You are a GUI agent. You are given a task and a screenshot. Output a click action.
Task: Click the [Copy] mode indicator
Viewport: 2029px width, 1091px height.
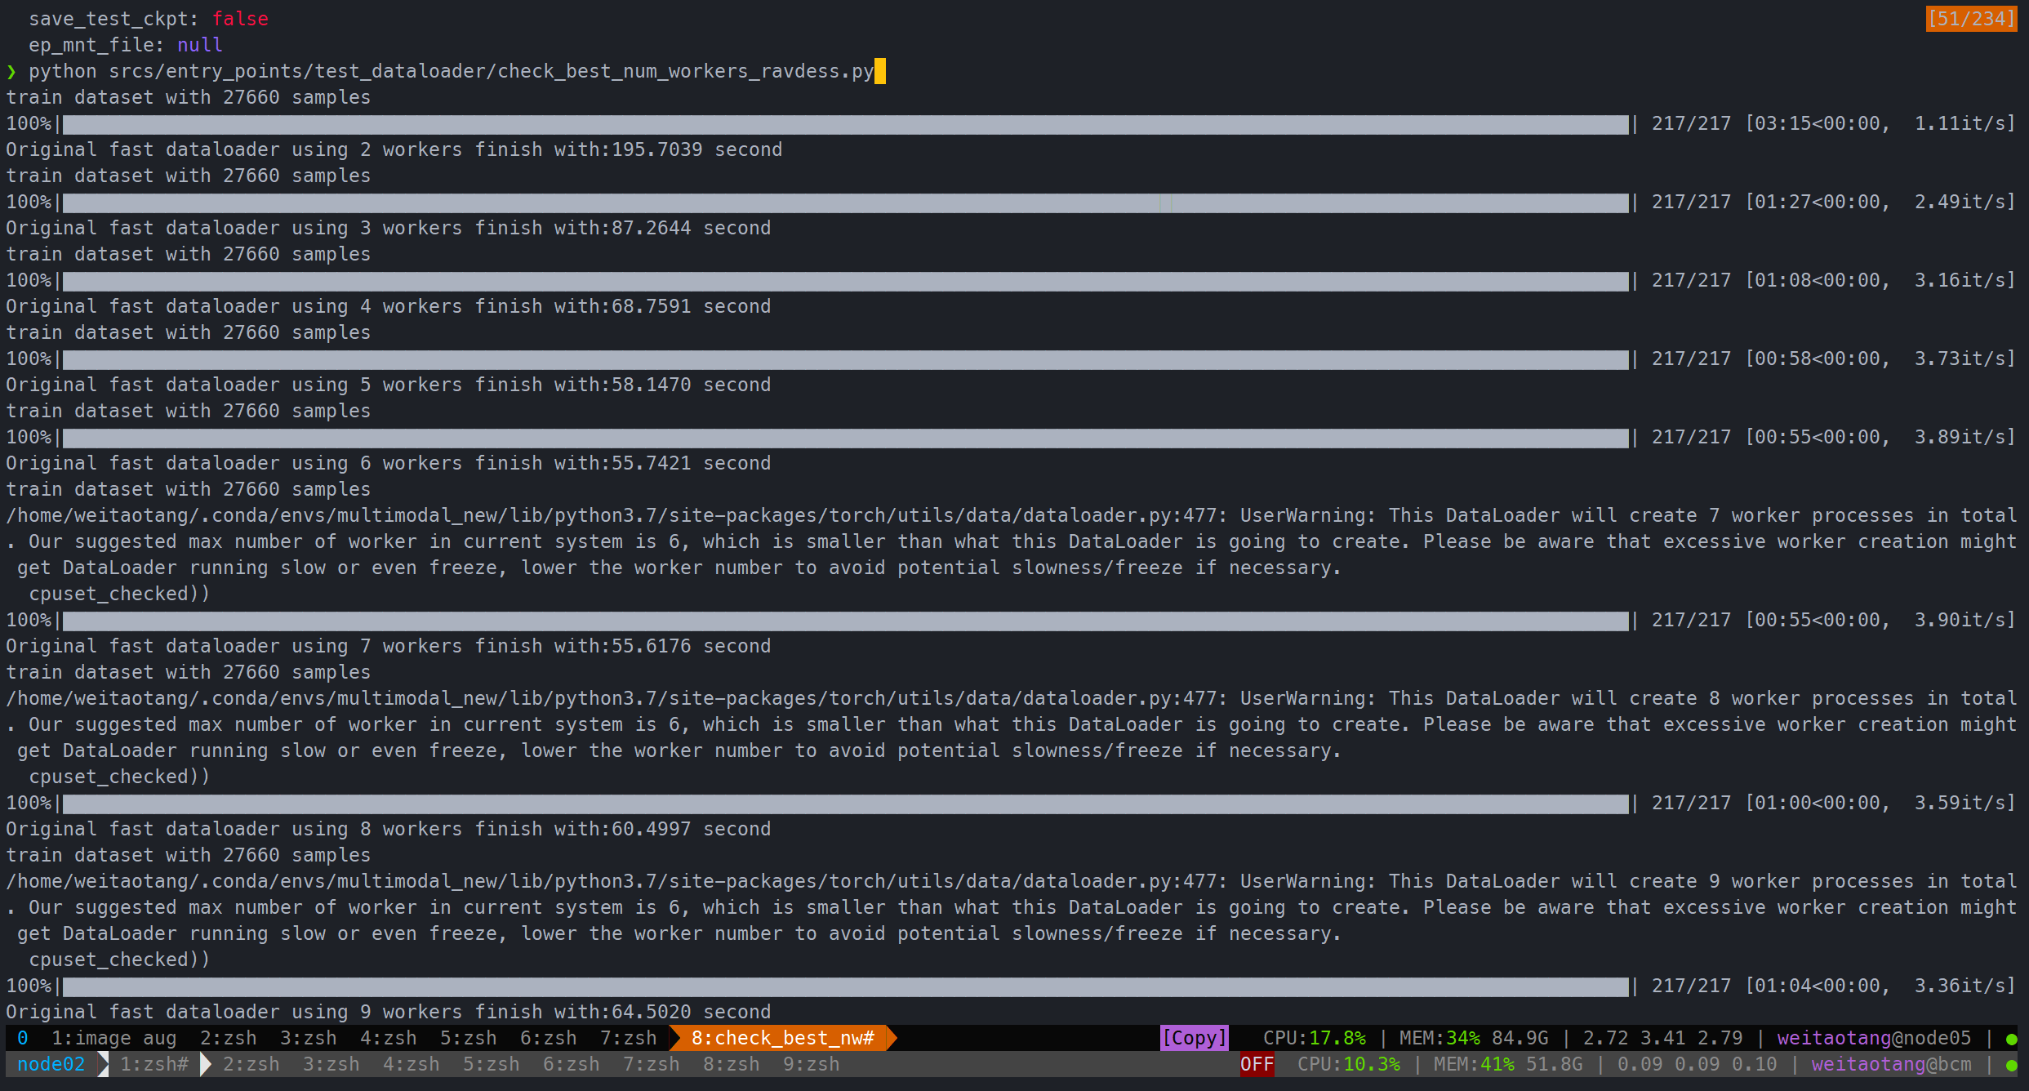[1195, 1038]
